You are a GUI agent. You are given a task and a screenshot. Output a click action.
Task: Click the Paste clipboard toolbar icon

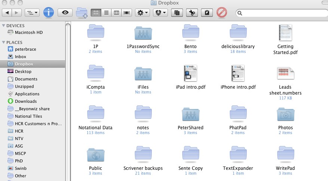pos(207,13)
